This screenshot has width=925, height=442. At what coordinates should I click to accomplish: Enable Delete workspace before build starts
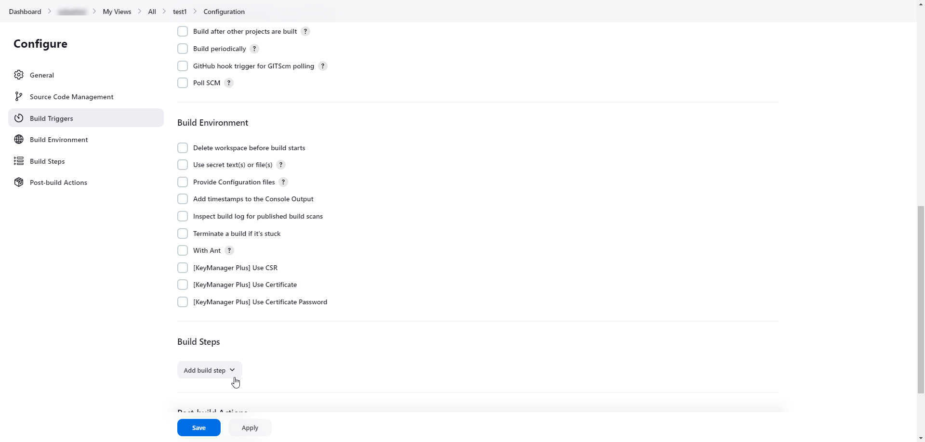pos(183,148)
